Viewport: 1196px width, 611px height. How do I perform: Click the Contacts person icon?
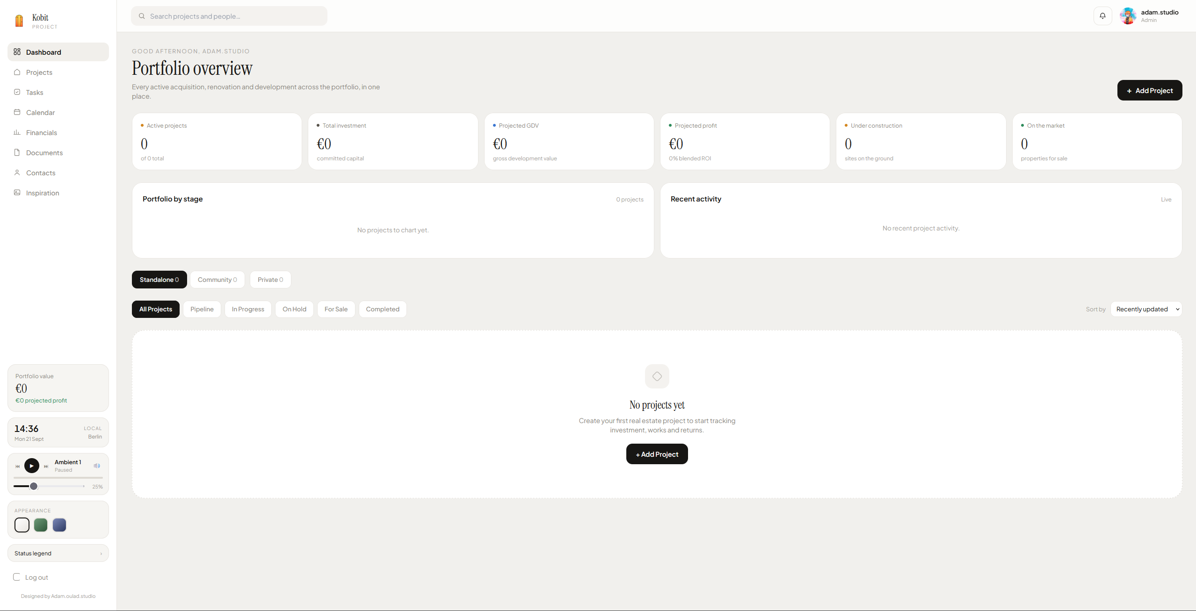point(17,173)
